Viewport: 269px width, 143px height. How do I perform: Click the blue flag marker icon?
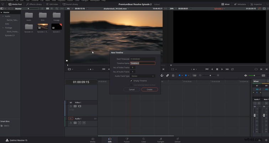pyautogui.click(x=180, y=75)
